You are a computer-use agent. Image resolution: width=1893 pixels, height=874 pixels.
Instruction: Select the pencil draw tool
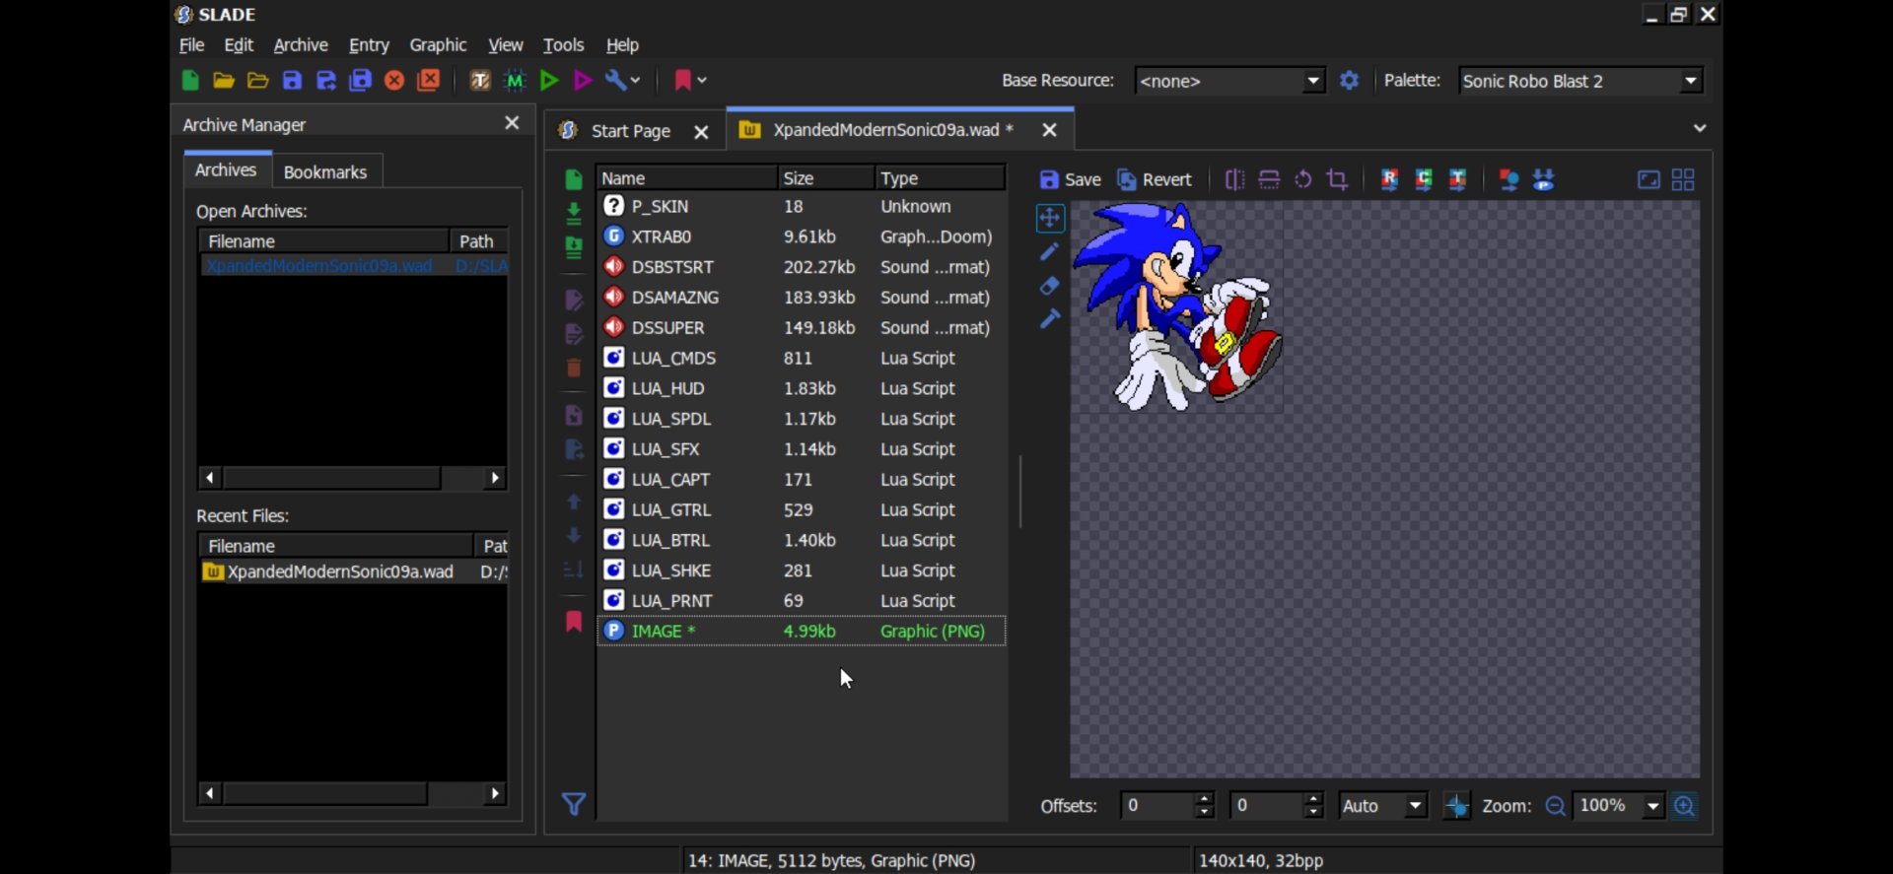point(1049,252)
